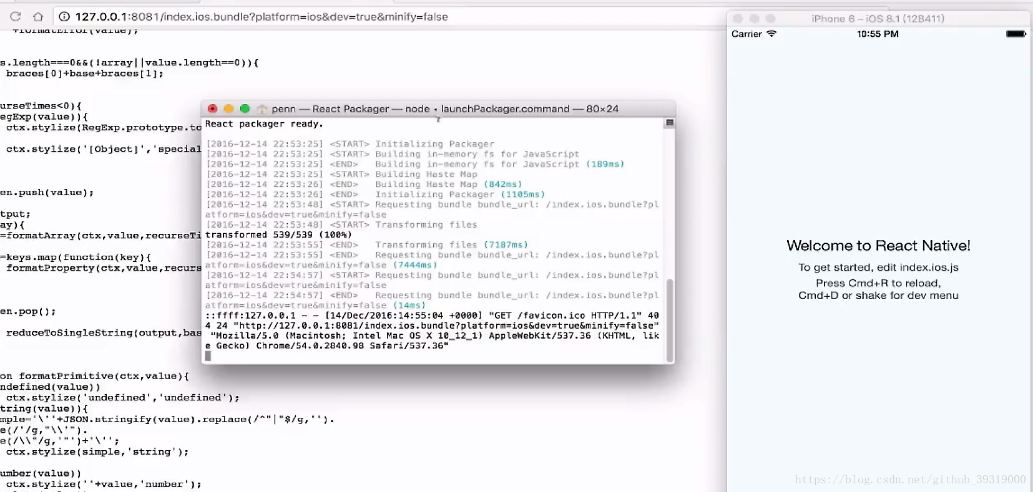Click 'GET /favicon.ico HTTP/1.1' log text
The image size is (1033, 492).
pyautogui.click(x=565, y=316)
